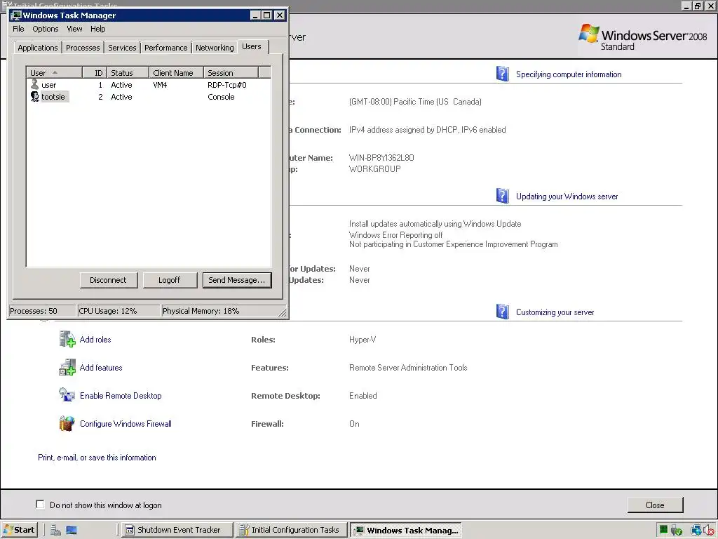718x539 pixels.
Task: Click help icon beside Specifying computer information
Action: [x=502, y=74]
